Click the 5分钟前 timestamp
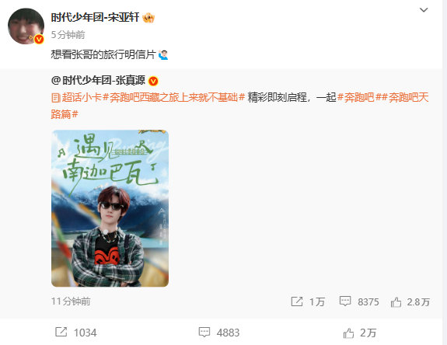447x345 pixels. click(68, 35)
